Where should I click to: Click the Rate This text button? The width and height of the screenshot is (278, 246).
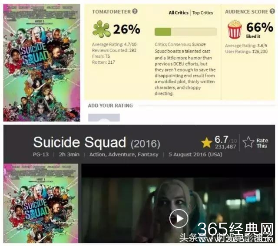coord(262,143)
